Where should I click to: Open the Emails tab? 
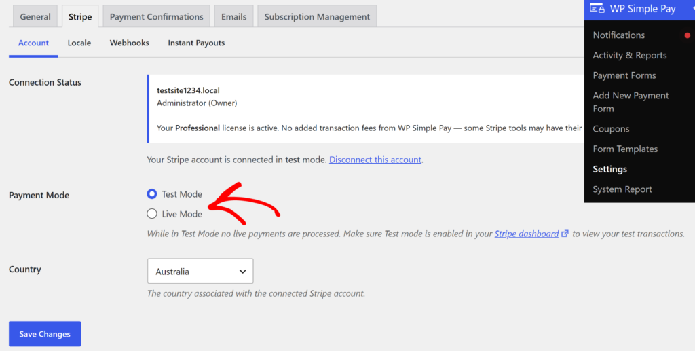pos(233,16)
